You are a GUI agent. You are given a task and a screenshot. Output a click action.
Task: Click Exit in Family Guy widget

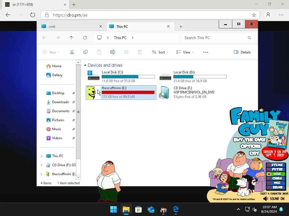coord(255,153)
